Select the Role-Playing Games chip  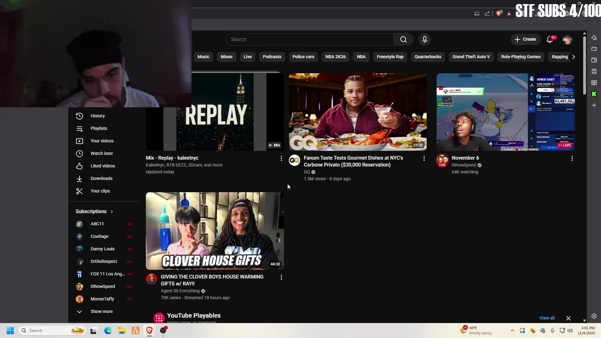pos(521,57)
